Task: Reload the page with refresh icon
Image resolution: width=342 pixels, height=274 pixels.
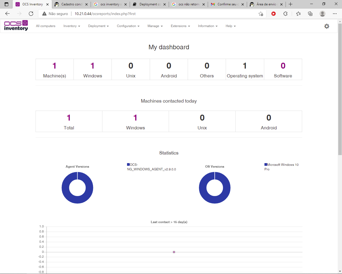Action: pyautogui.click(x=31, y=14)
